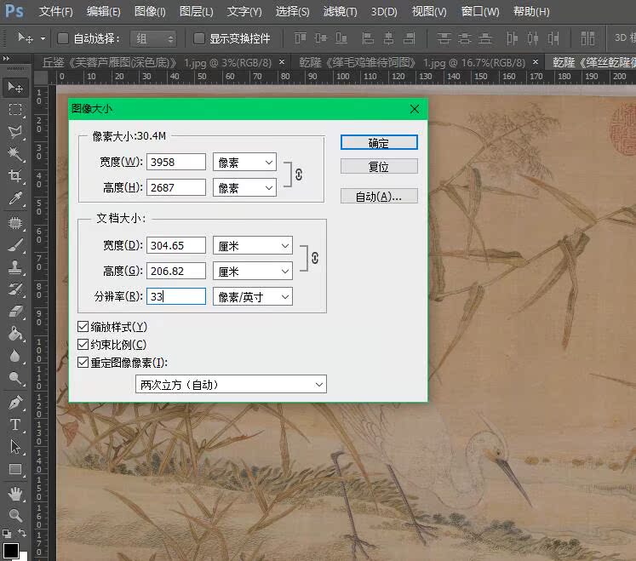The image size is (636, 561).
Task: Click document width field 304.65
Action: pos(176,245)
